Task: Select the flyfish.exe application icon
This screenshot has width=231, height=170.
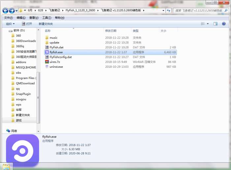Action: click(x=47, y=52)
